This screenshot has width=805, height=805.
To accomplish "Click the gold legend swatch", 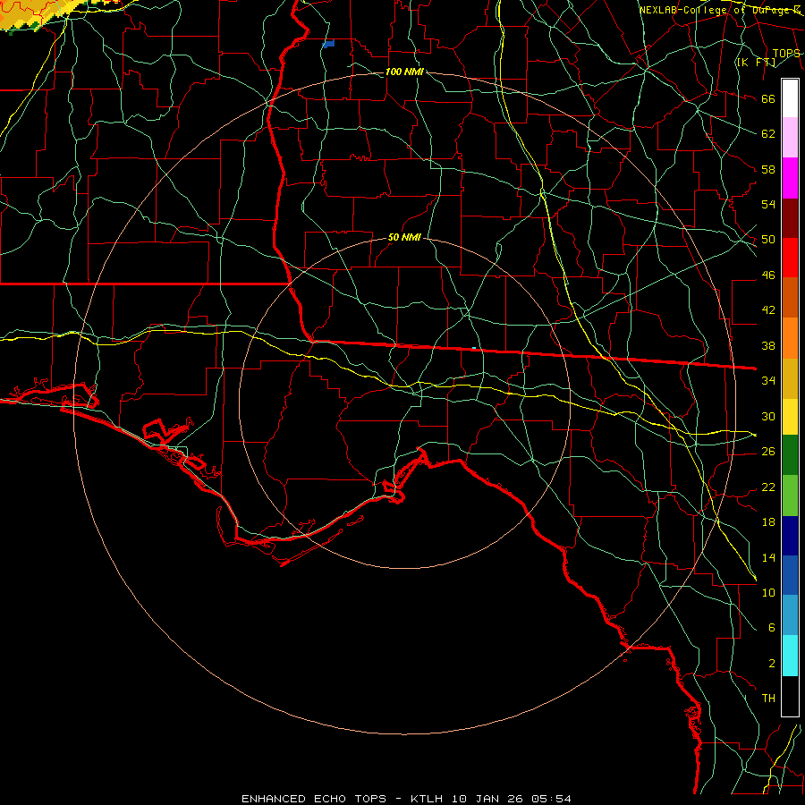I will (790, 378).
